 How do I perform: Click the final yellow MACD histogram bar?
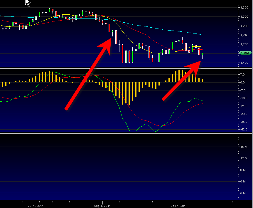pos(202,80)
